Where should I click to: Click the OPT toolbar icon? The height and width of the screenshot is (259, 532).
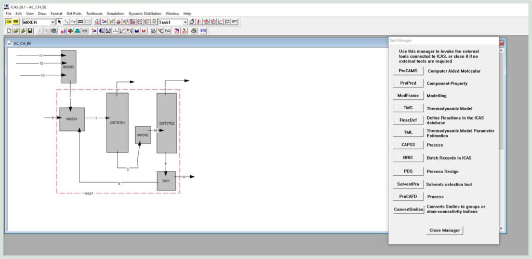pyautogui.click(x=234, y=22)
